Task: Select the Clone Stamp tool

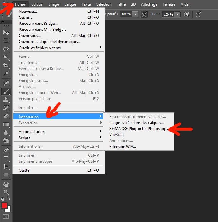Action: click(x=6, y=100)
